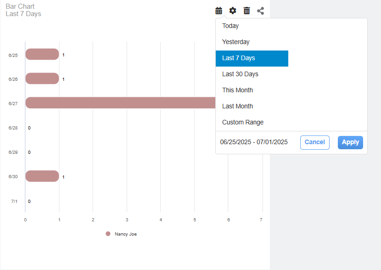Toggle Nancy Joe legend color dot
This screenshot has height=270, width=381.
(108, 234)
